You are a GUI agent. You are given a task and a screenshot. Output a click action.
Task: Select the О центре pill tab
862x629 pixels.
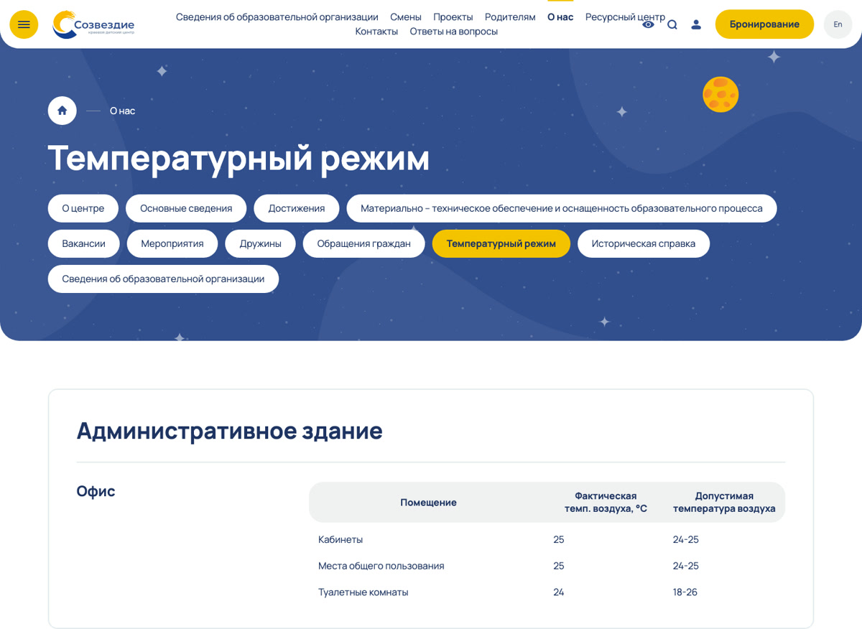click(x=83, y=208)
